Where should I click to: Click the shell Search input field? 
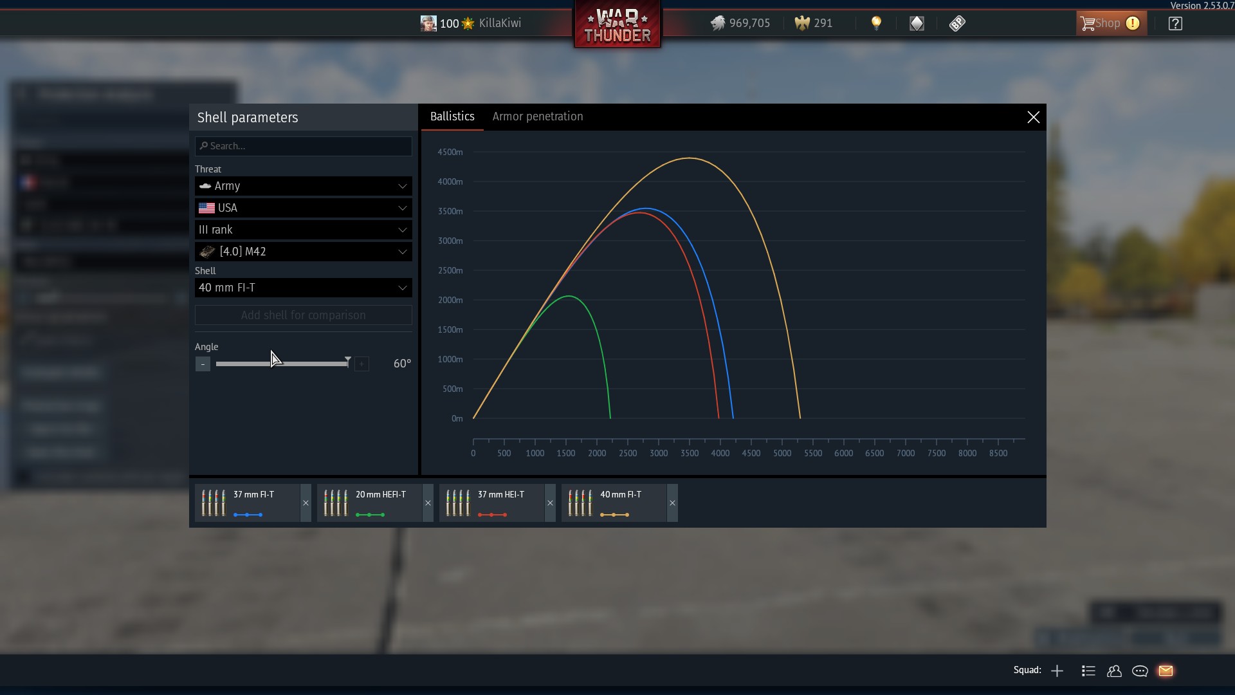tap(303, 146)
